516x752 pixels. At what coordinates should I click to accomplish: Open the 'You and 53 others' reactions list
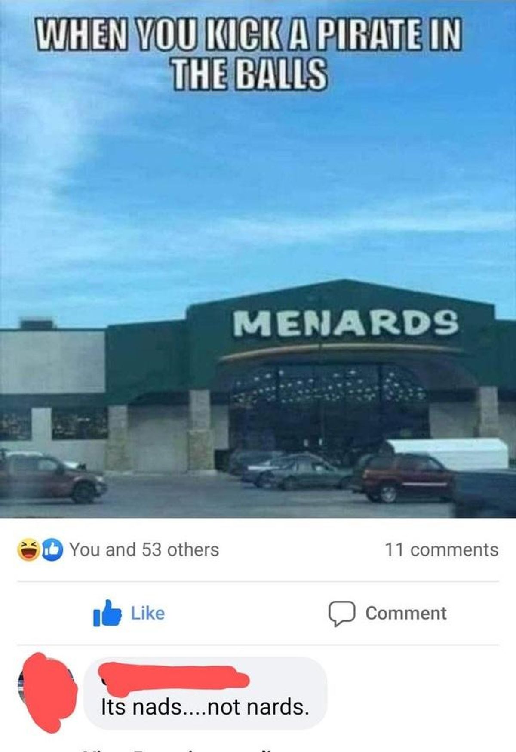[x=144, y=549]
